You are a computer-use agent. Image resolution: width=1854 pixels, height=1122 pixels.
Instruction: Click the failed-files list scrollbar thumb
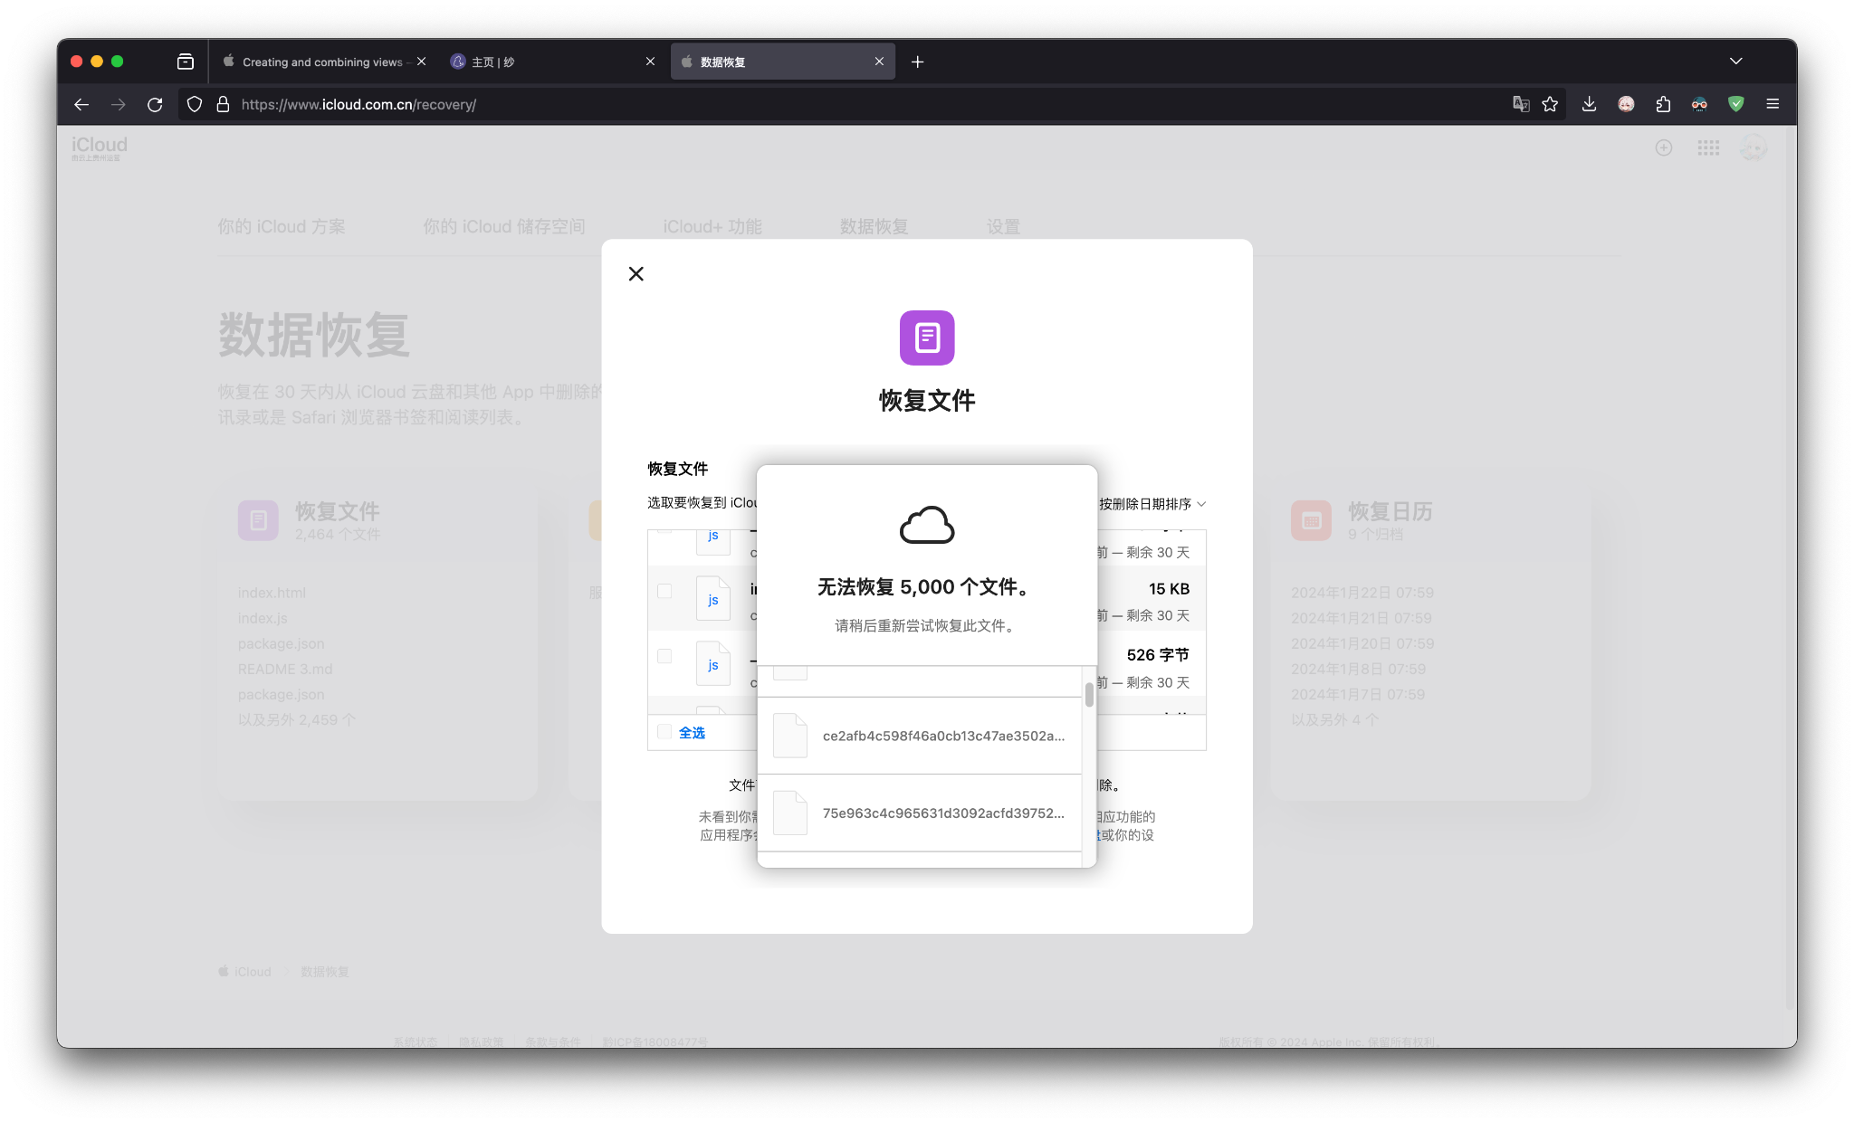pyautogui.click(x=1089, y=695)
